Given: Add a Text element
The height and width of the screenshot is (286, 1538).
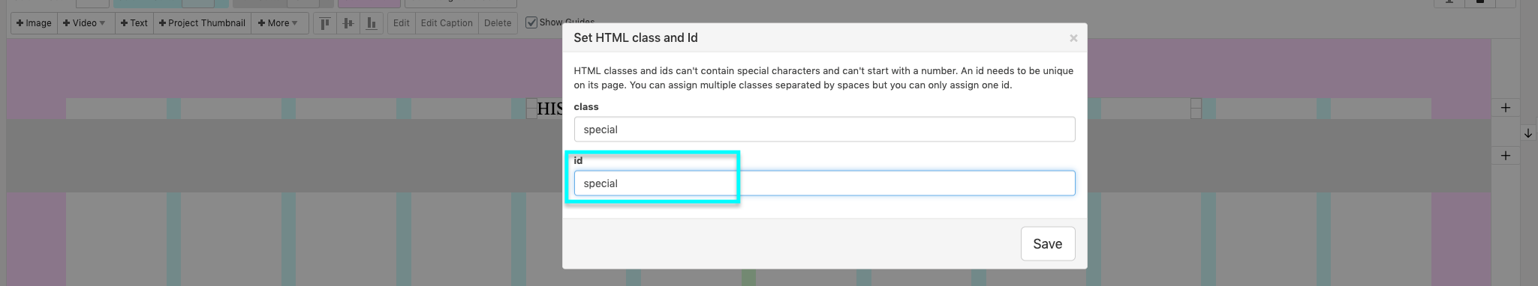Looking at the screenshot, I should click(134, 23).
